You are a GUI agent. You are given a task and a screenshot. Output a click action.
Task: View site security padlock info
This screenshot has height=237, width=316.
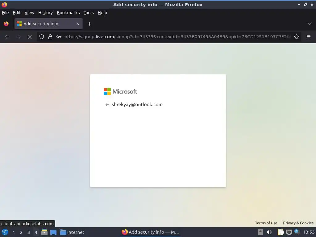click(50, 37)
